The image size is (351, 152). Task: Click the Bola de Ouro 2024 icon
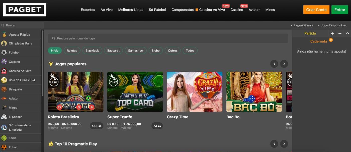click(x=4, y=80)
